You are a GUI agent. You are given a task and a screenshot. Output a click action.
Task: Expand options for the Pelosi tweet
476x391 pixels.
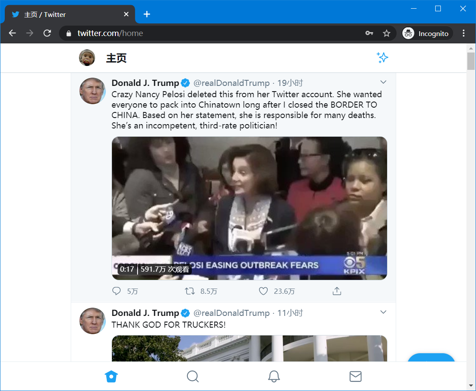[x=384, y=82]
